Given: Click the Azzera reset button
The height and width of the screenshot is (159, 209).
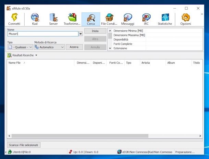Looking at the screenshot, I should (74, 47).
